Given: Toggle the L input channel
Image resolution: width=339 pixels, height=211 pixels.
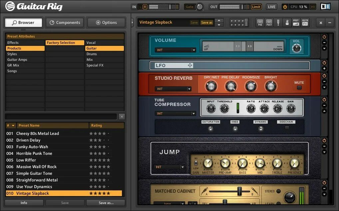Looking at the screenshot, I should click(140, 7).
